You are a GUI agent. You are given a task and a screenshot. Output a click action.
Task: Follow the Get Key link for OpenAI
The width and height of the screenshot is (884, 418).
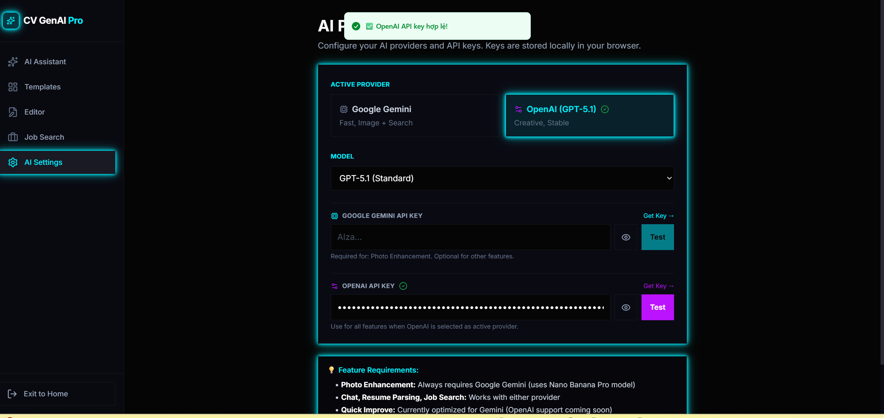(658, 286)
